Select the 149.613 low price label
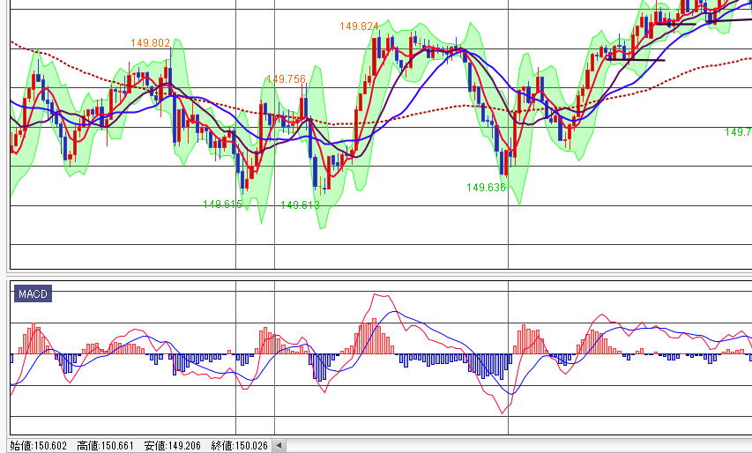This screenshot has height=453, width=752. tap(300, 205)
